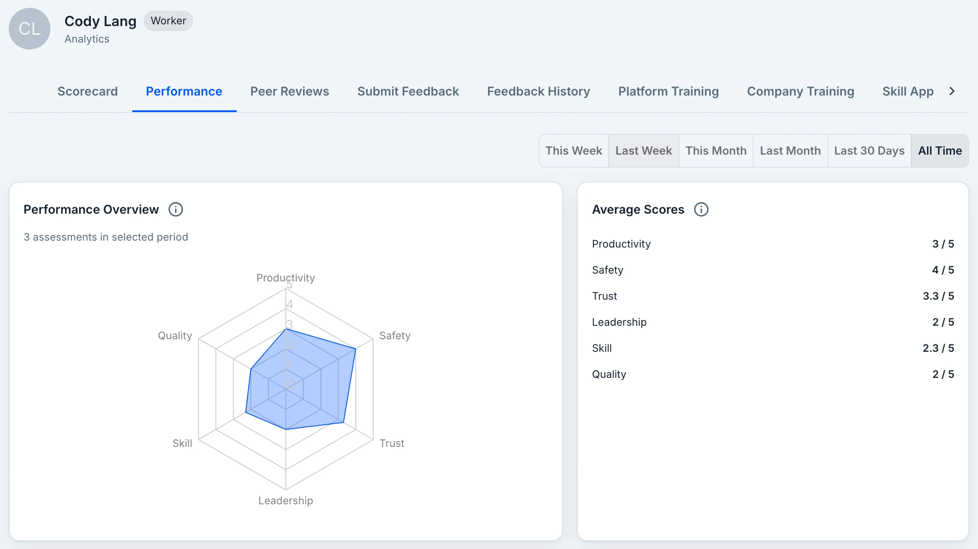Viewport: 978px width, 549px height.
Task: Click the Skill radar axis label
Action: point(182,443)
